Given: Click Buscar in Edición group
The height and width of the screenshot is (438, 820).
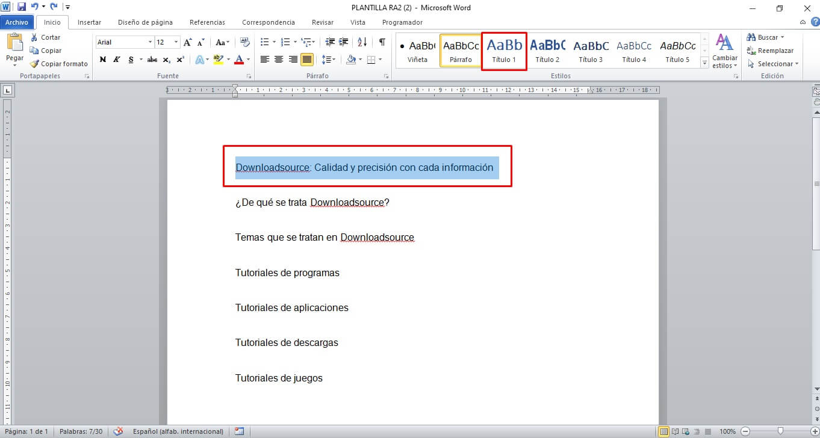Looking at the screenshot, I should tap(765, 37).
